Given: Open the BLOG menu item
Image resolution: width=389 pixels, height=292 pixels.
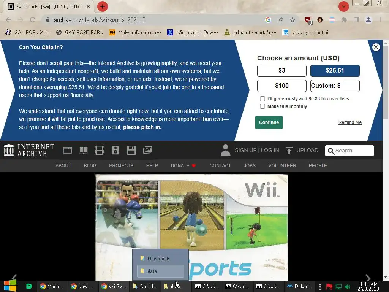Looking at the screenshot, I should (x=90, y=166).
